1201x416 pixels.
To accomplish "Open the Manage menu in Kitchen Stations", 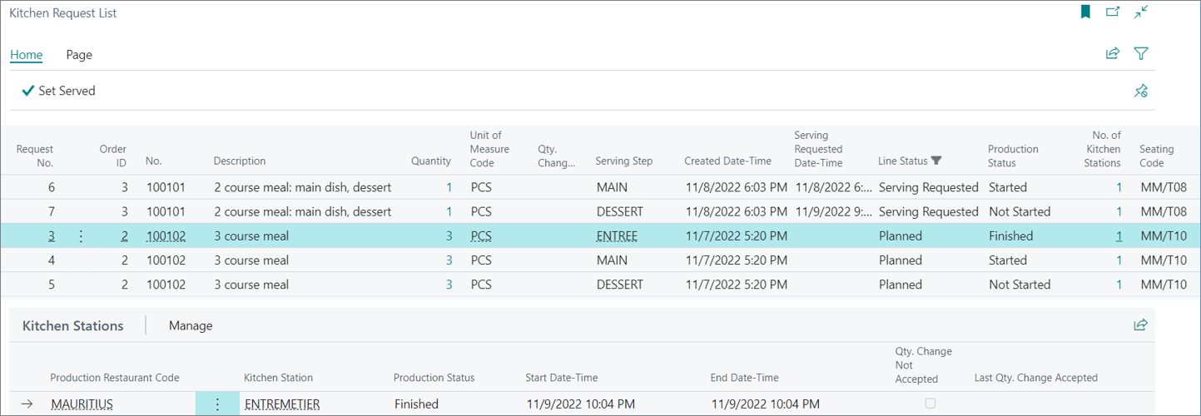I will [x=191, y=325].
